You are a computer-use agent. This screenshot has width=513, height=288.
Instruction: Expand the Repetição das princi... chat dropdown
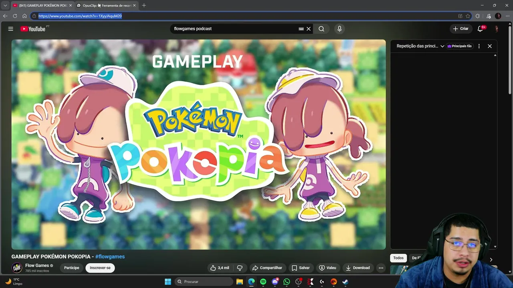pyautogui.click(x=420, y=46)
